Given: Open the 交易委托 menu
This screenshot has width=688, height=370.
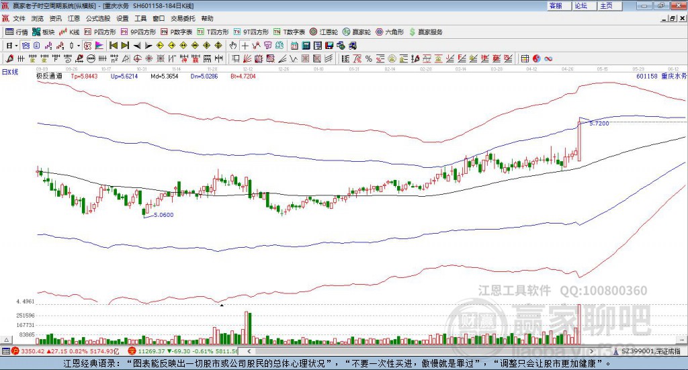Looking at the screenshot, I should pyautogui.click(x=183, y=18).
